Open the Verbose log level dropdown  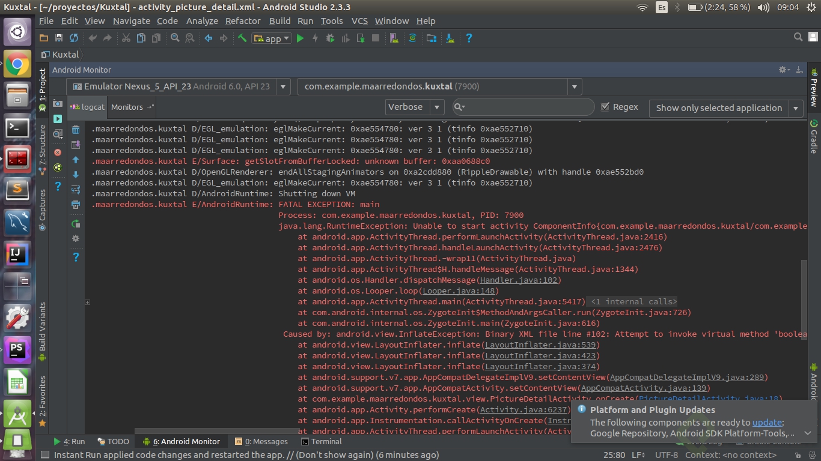(414, 107)
